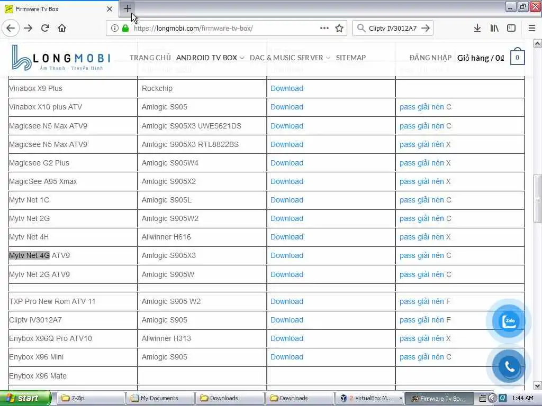This screenshot has height=406, width=542.
Task: Open the Zalo chat bubble
Action: point(509,321)
